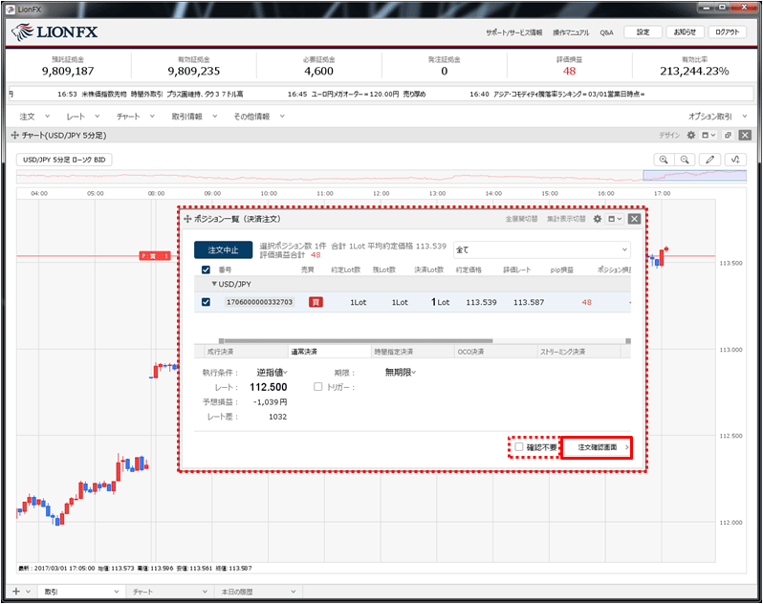Click the chart overview navigator range slider

694,176
